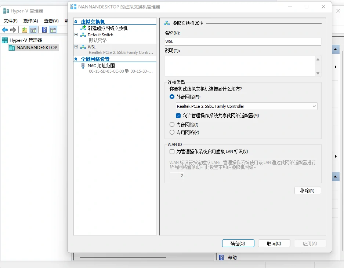Click the 新建虚拟网络交换机 icon
Viewport: 344px width, 268px height.
tap(83, 28)
